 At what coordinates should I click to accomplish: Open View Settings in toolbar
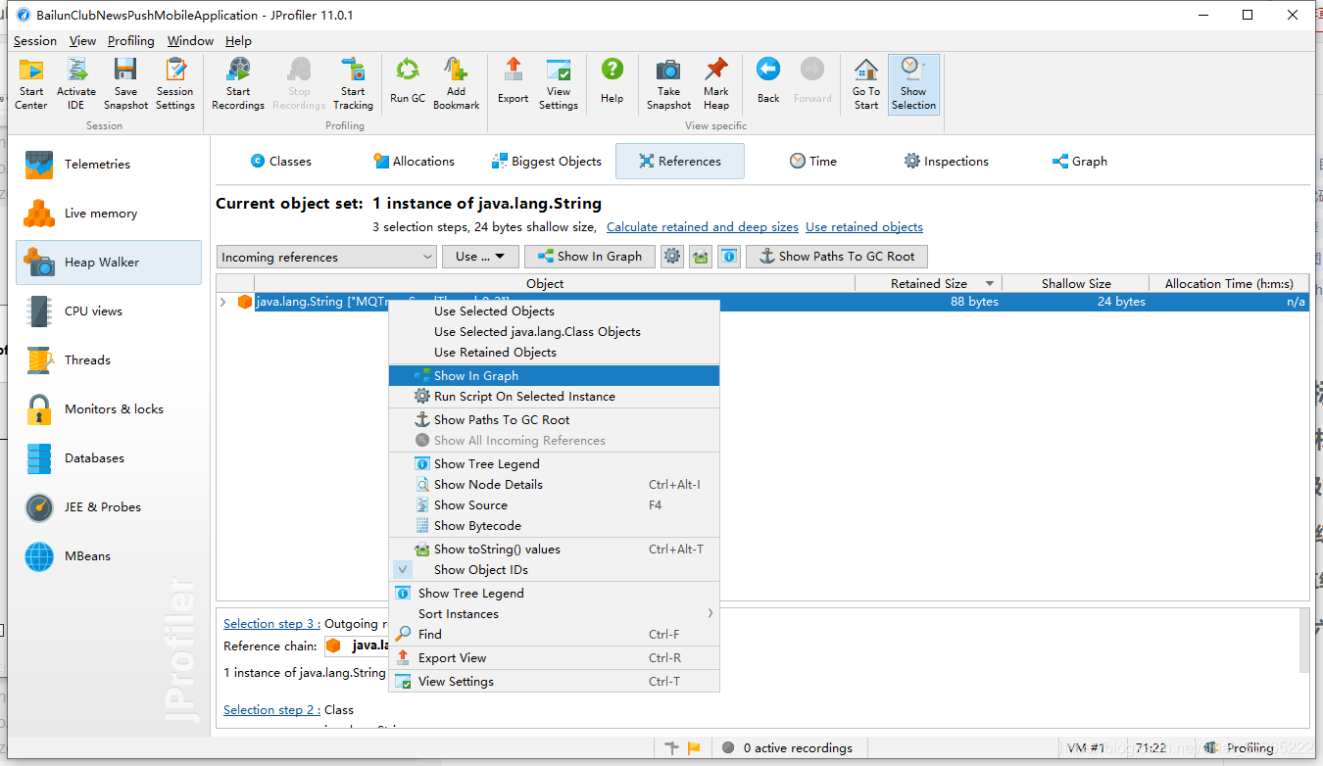click(x=559, y=83)
